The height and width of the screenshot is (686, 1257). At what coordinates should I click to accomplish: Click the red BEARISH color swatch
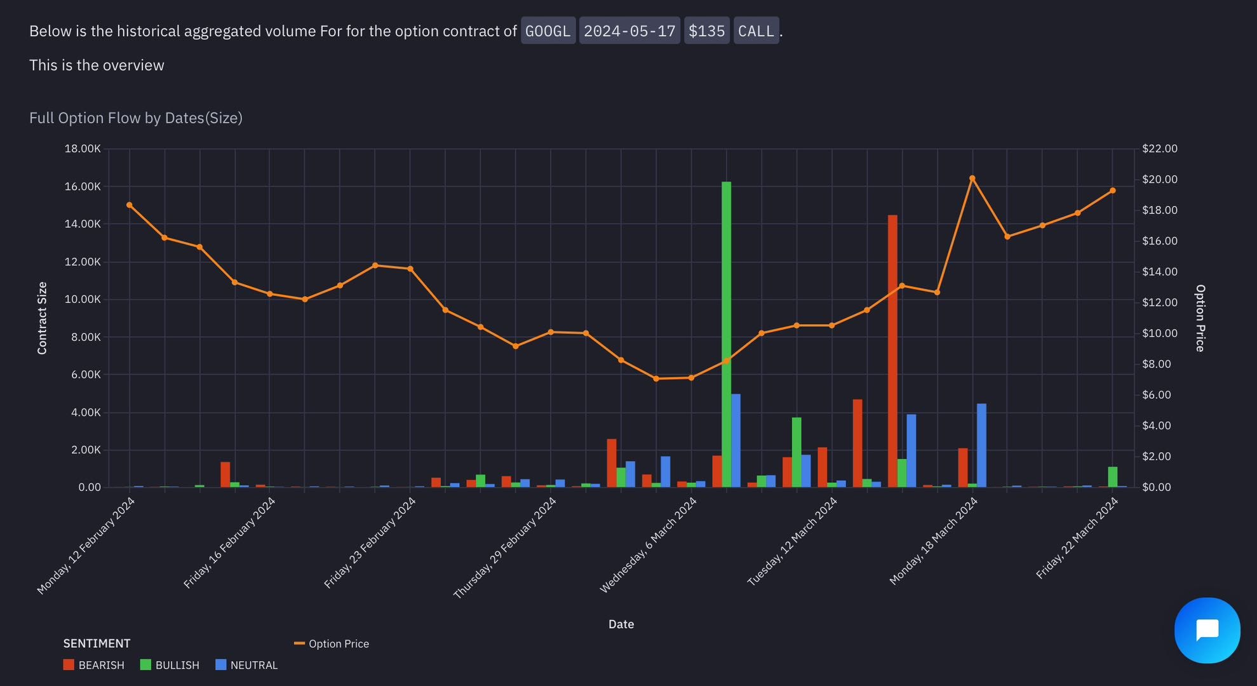point(69,665)
